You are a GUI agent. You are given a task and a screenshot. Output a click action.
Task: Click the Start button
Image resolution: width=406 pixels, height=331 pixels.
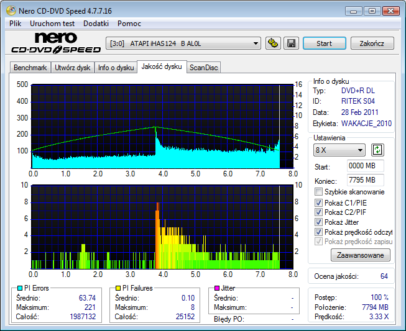(x=324, y=43)
